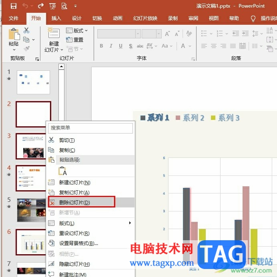Click the Columns icon in paragraph group
277x277 pixels.
click(x=255, y=46)
